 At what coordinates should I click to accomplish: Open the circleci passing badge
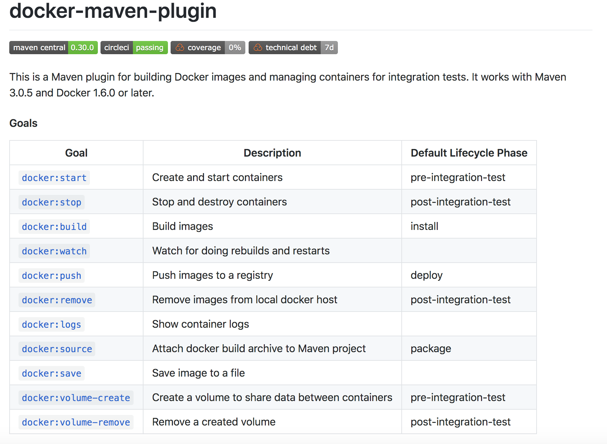(x=134, y=48)
